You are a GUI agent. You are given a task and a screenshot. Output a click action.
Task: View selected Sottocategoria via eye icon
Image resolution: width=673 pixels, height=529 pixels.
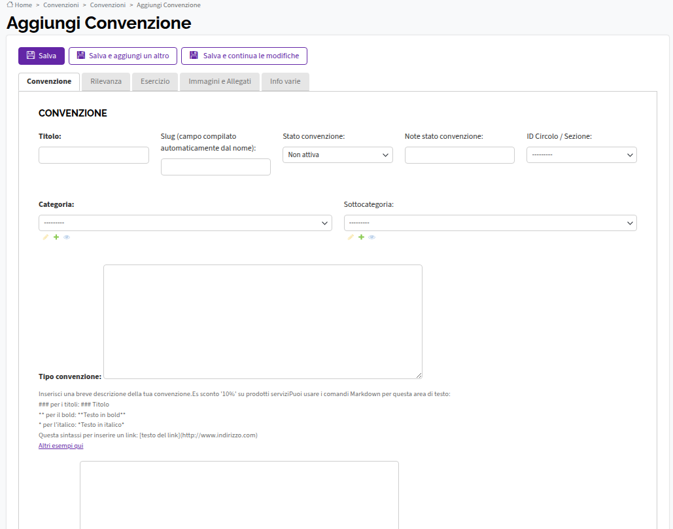pyautogui.click(x=371, y=237)
